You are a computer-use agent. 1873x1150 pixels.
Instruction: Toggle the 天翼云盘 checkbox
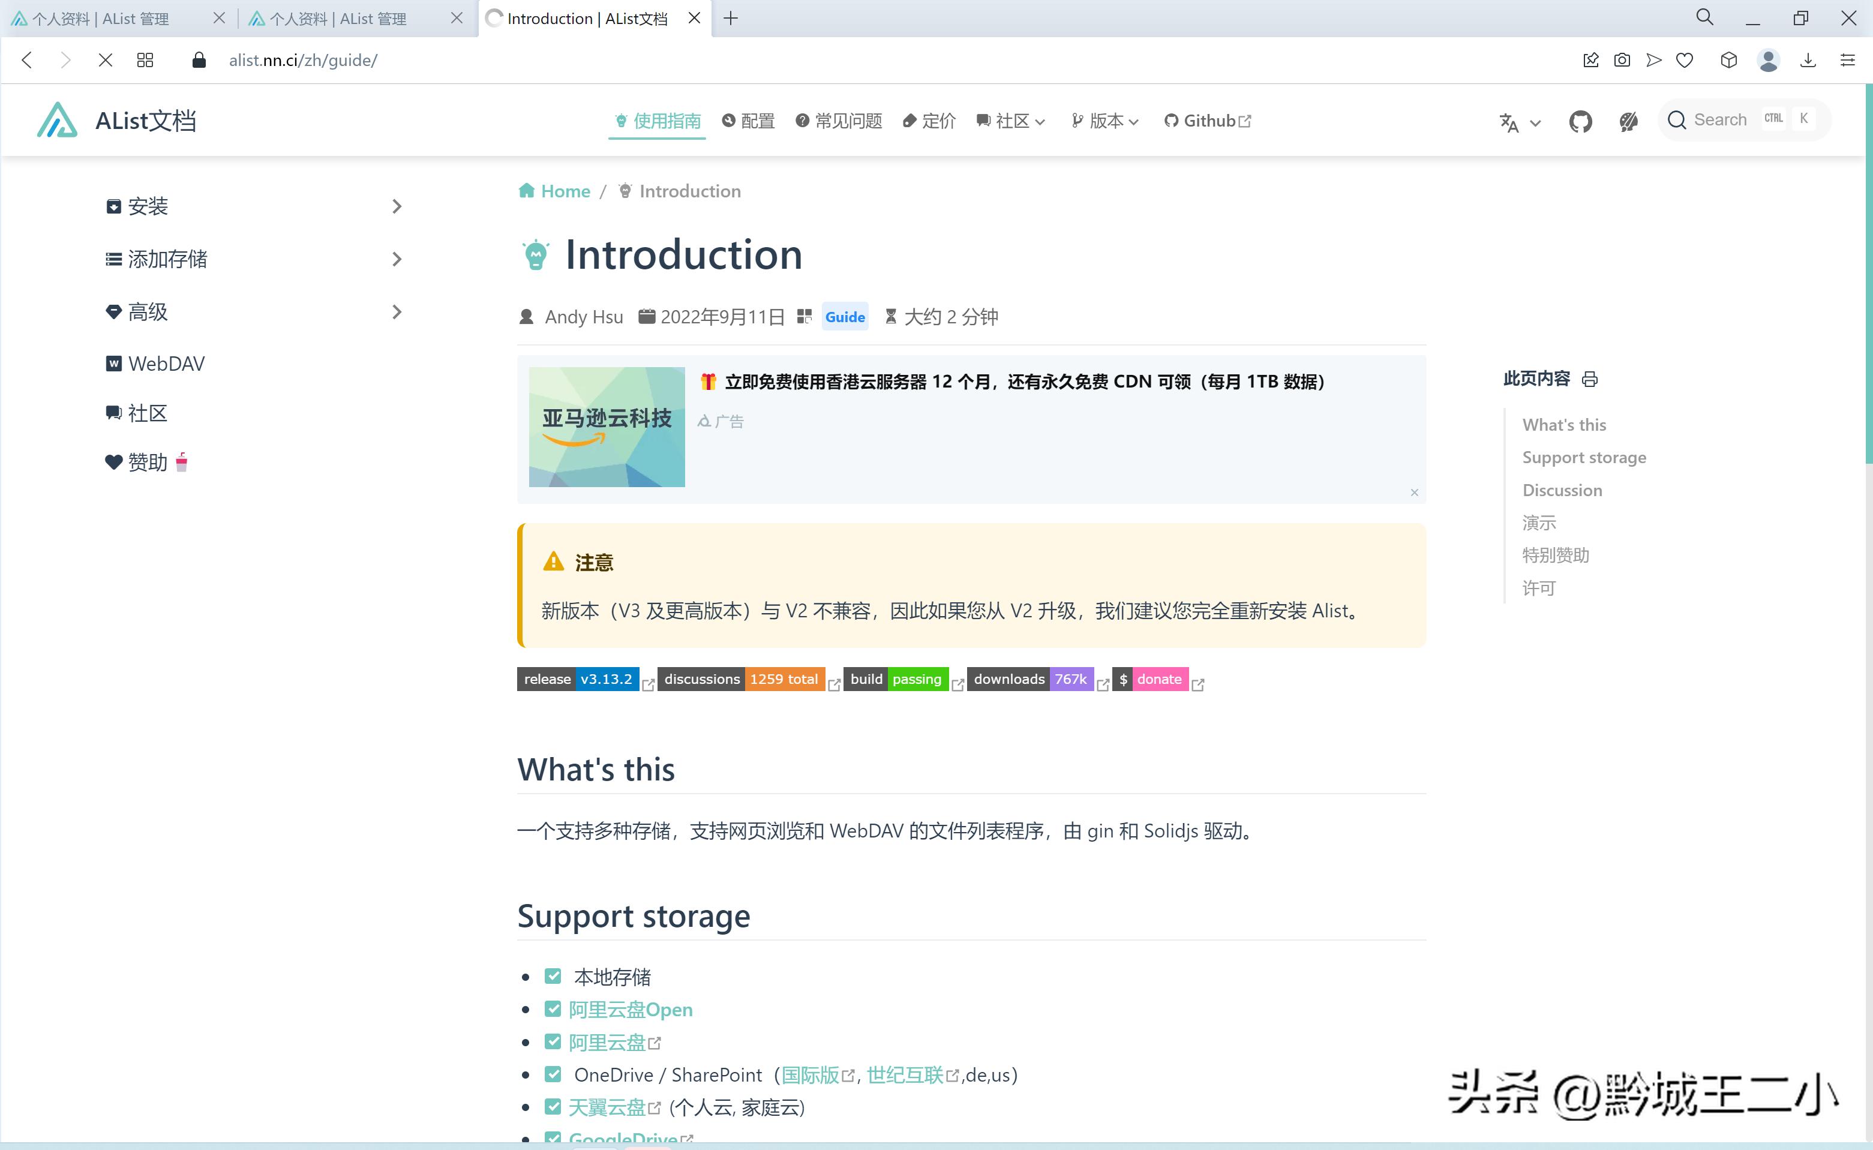pyautogui.click(x=553, y=1107)
